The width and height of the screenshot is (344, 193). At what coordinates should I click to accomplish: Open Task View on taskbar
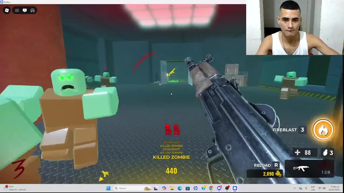point(156,188)
